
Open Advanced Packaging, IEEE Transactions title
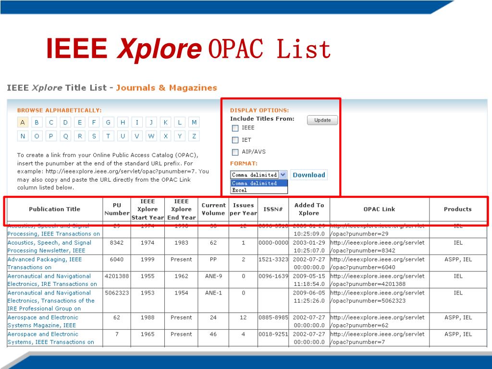point(45,263)
